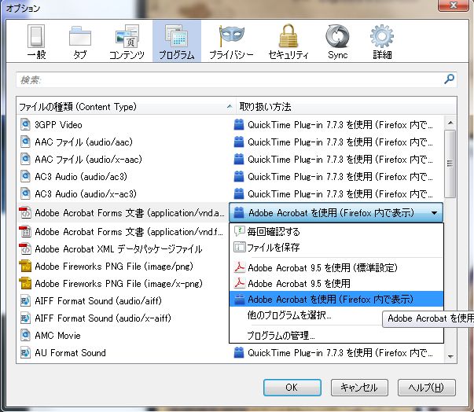Click icon of Adobe Acrobat Forms vnd.f row
Screen dimensions: 474x412
coord(25,231)
